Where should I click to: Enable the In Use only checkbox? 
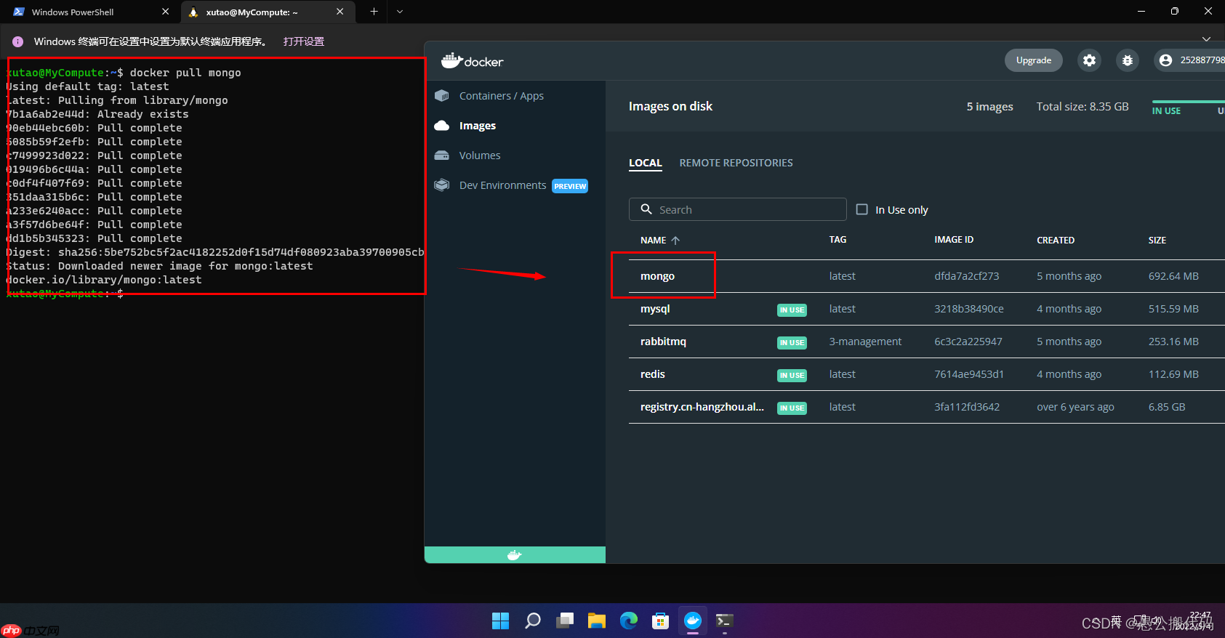point(862,209)
